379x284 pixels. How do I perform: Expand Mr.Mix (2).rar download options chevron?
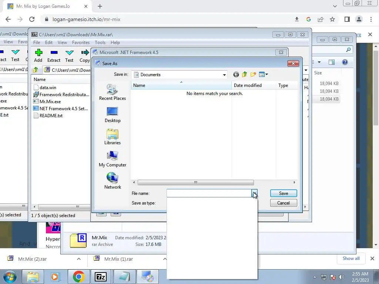tap(78, 259)
